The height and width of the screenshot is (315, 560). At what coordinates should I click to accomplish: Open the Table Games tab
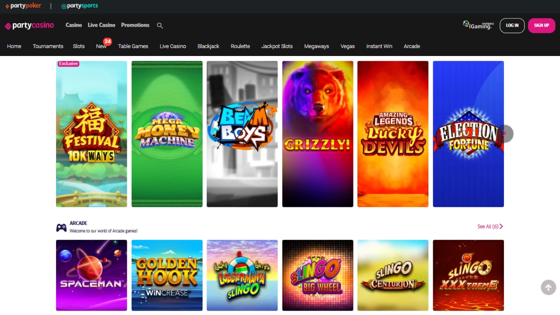click(133, 46)
